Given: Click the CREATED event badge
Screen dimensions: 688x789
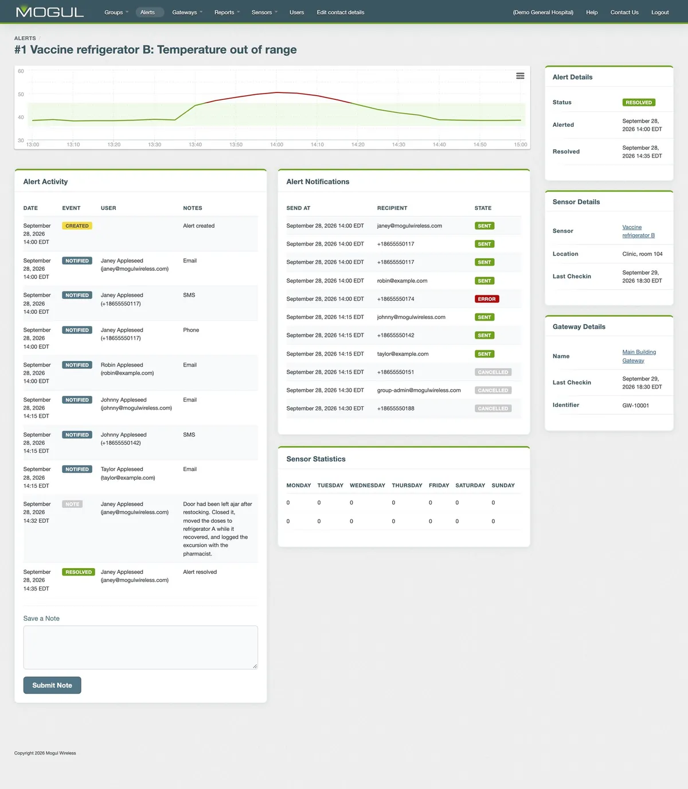Looking at the screenshot, I should [x=77, y=226].
